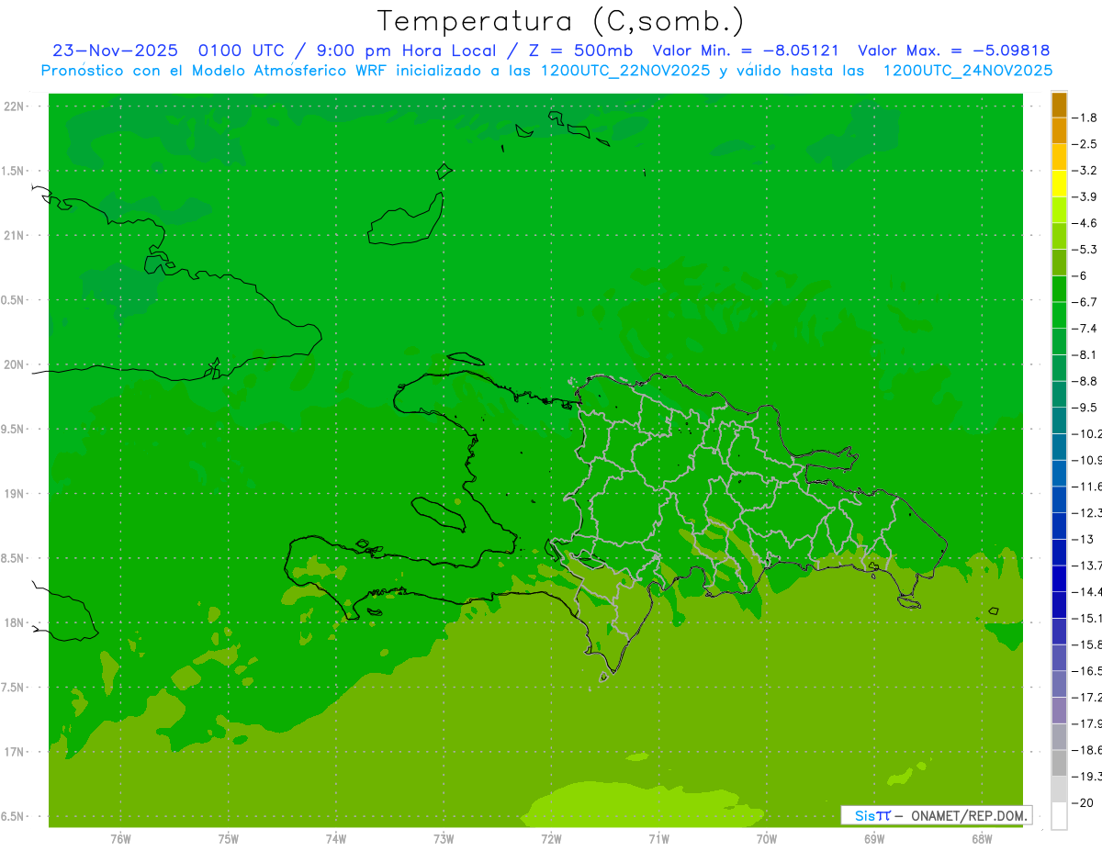Click the "68W" longitude axis label
The width and height of the screenshot is (1102, 851).
tap(982, 839)
